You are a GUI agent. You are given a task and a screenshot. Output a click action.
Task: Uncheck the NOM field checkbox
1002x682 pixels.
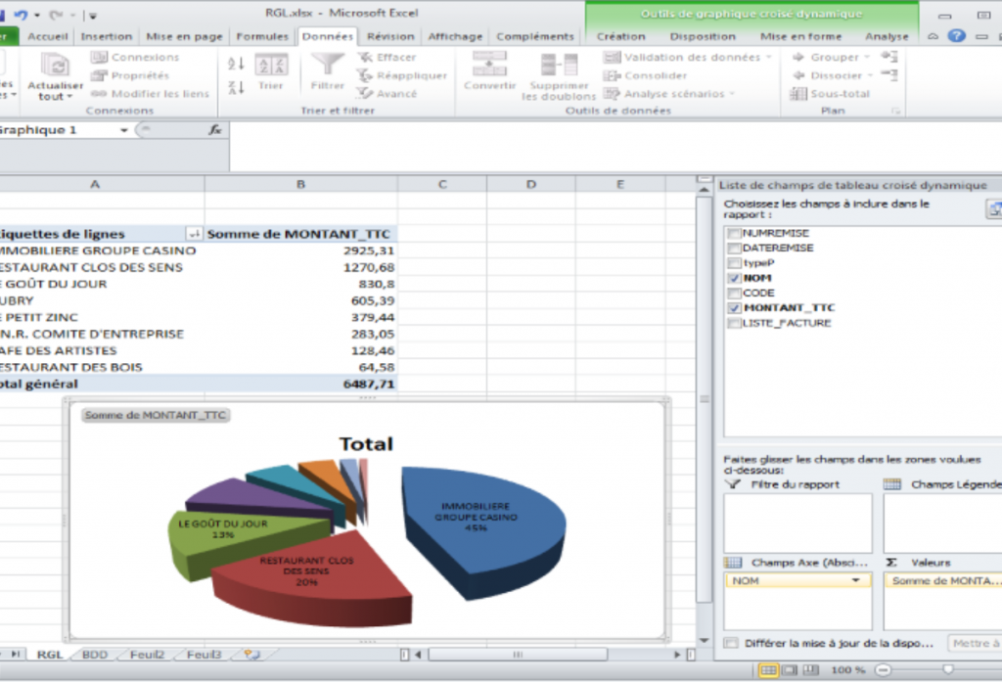[734, 278]
